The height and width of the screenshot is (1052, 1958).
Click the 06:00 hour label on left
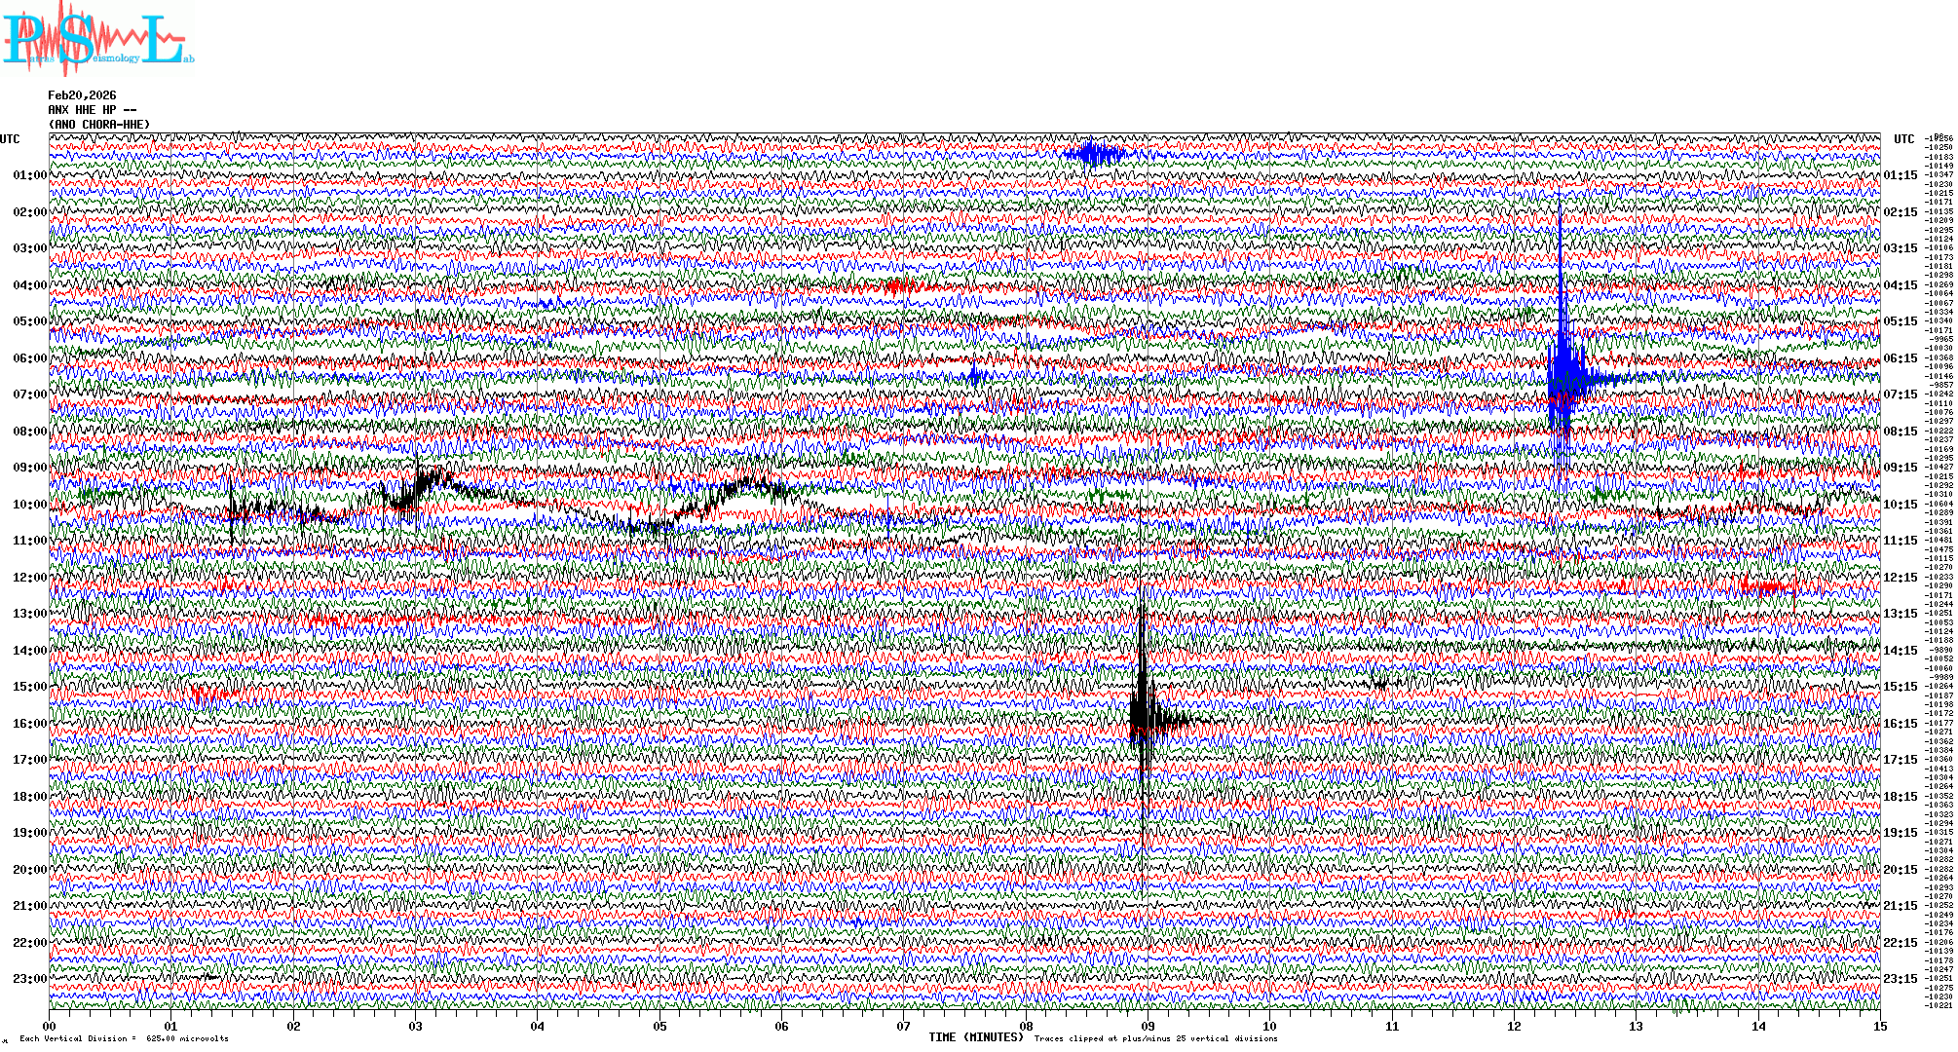29,358
